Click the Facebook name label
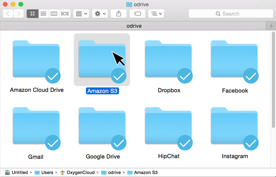Image resolution: width=276 pixels, height=177 pixels. point(235,90)
